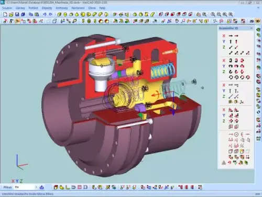This screenshot has height=197, width=262.
Task: Create a new file with blank page icon
Action: coord(5,15)
